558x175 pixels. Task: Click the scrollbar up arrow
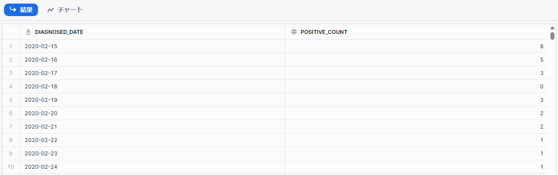click(x=553, y=28)
